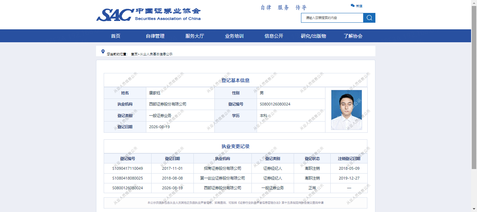Open the 了解协会 navigation item
Image resolution: width=477 pixels, height=212 pixels.
(353, 36)
